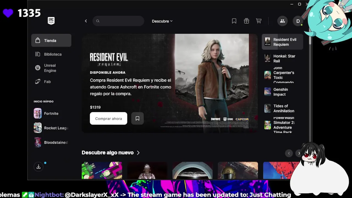This screenshot has height=198, width=352.
Task: Click the DISPONIBLE AHORA label
Action: coord(108,73)
